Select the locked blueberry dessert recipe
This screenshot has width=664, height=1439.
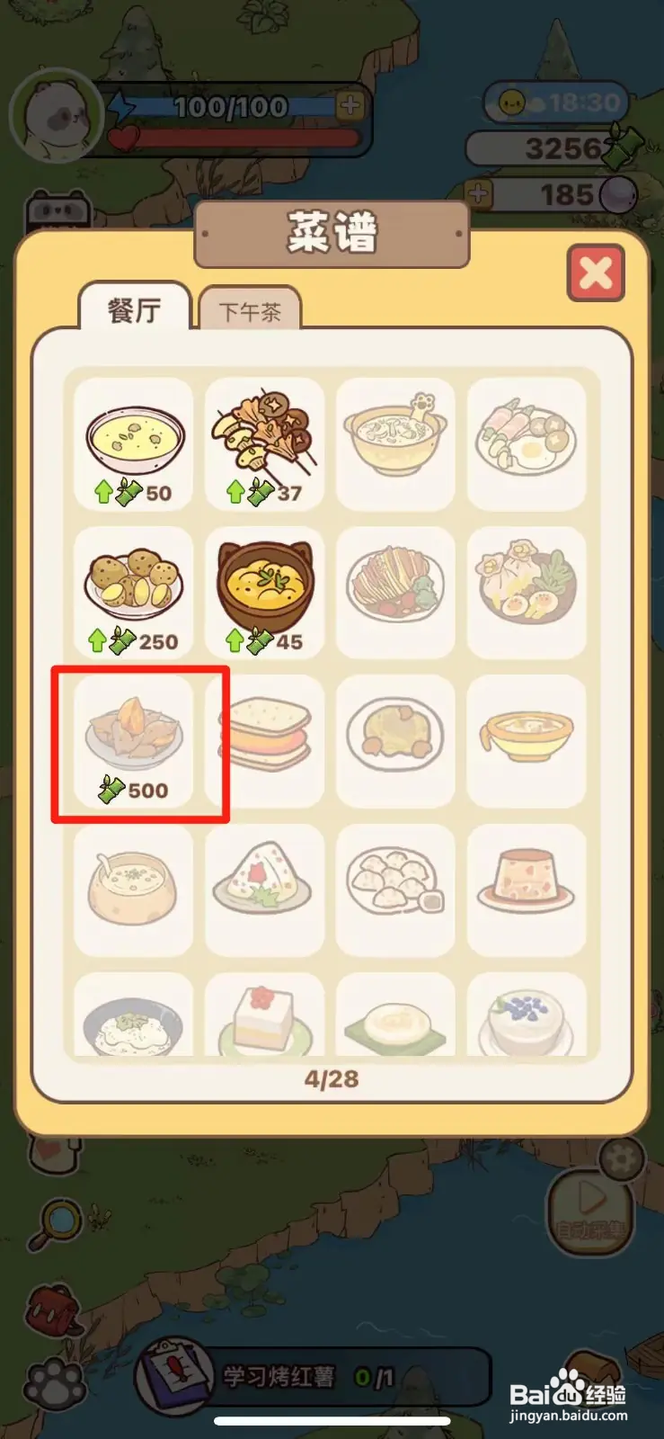pyautogui.click(x=527, y=1014)
